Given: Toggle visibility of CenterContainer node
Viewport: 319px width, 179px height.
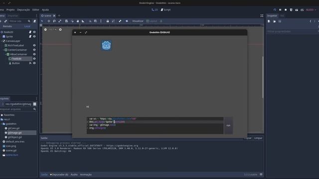Looking at the screenshot, I should [x=34, y=50].
